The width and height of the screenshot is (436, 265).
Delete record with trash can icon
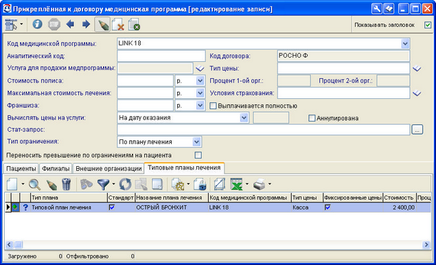(x=66, y=184)
